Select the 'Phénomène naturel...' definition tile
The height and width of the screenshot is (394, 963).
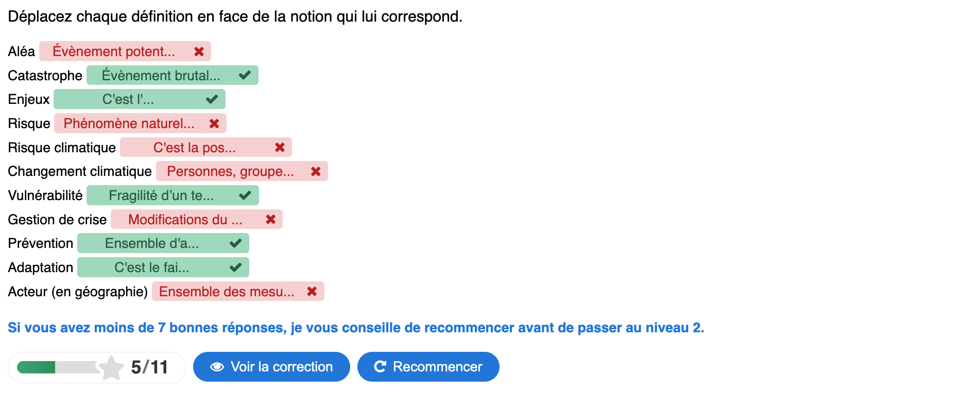point(129,123)
